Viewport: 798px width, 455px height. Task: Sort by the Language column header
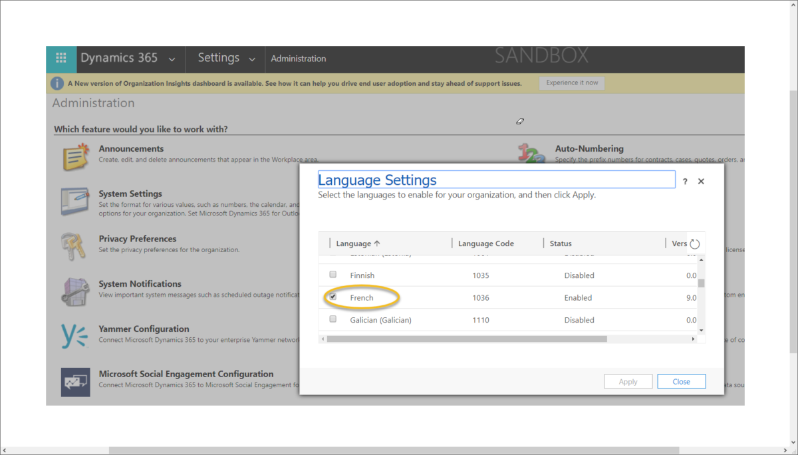(358, 243)
